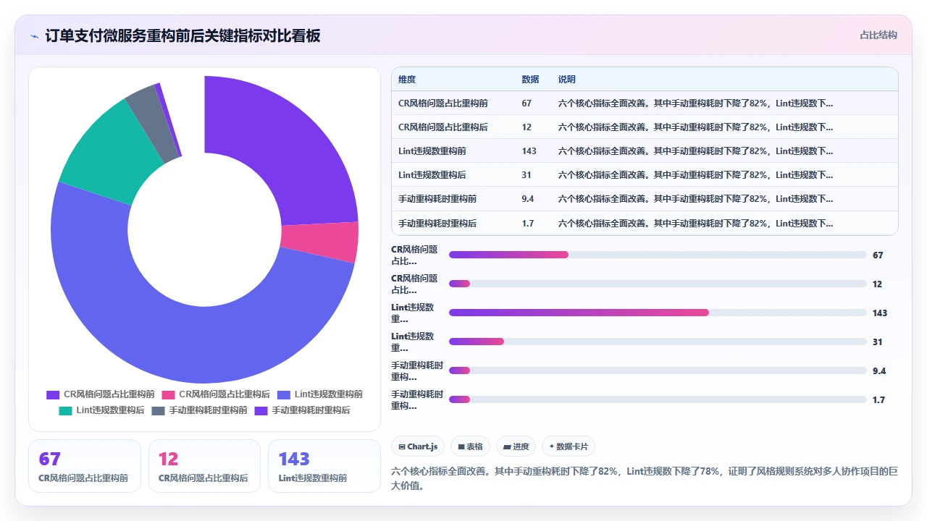Toggle legend swatch for Lint违规数重构后
Screen dimensions: 927x521
click(65, 410)
